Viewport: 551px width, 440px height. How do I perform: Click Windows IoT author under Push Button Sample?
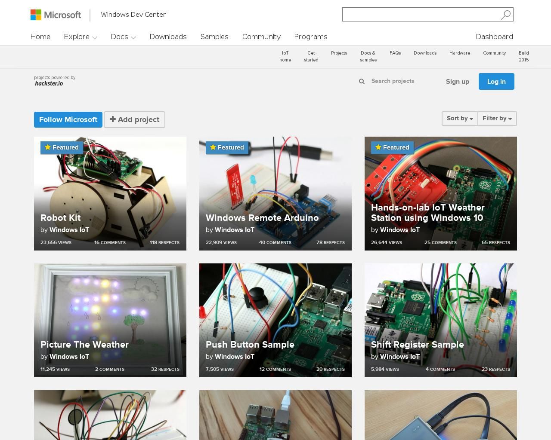point(235,357)
